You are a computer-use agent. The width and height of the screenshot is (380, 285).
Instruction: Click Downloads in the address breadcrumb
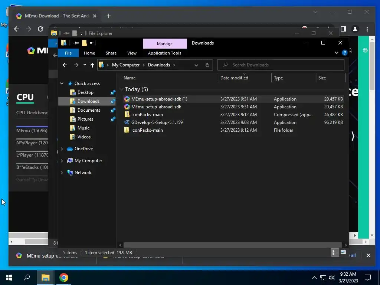(159, 65)
